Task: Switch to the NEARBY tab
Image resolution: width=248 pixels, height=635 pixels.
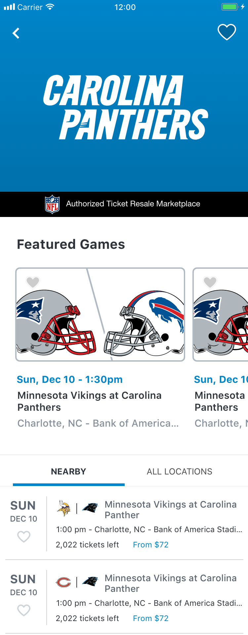Action: pyautogui.click(x=68, y=471)
